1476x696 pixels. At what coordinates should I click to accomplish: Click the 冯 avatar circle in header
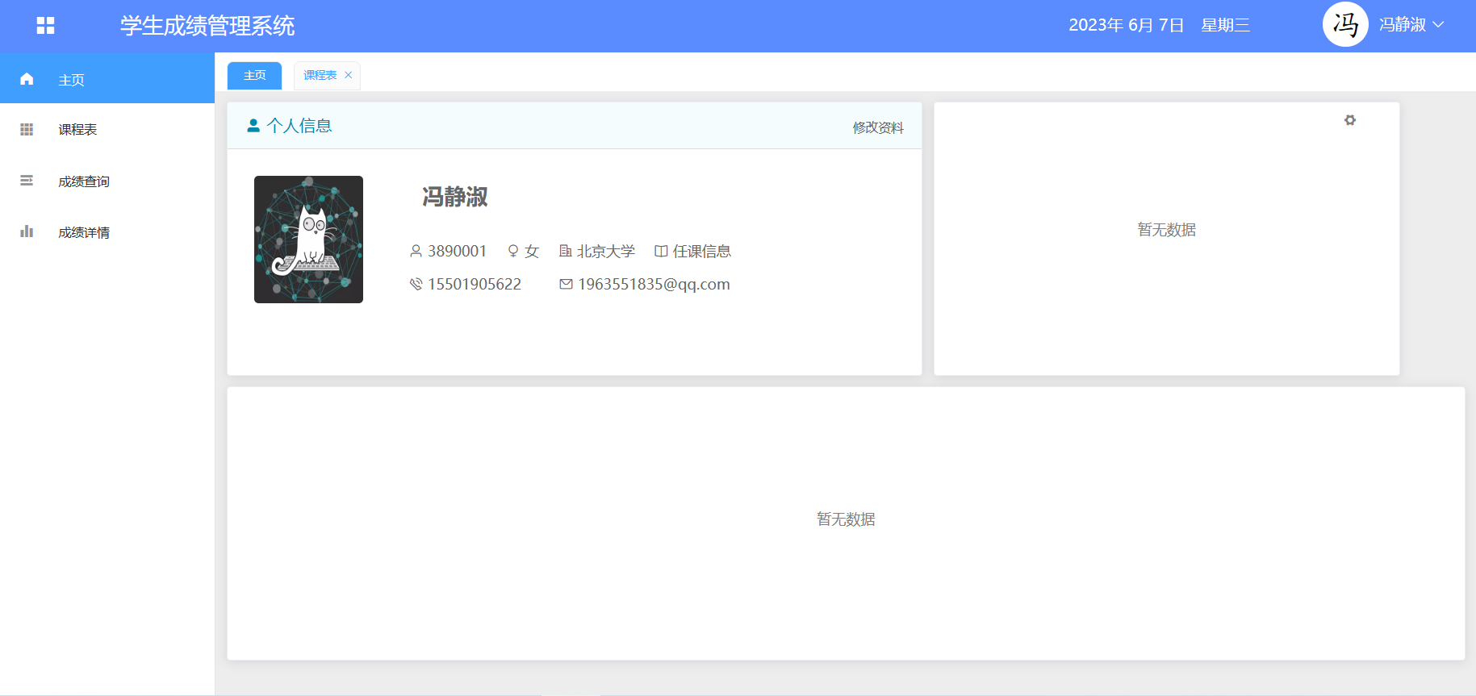pyautogui.click(x=1345, y=25)
